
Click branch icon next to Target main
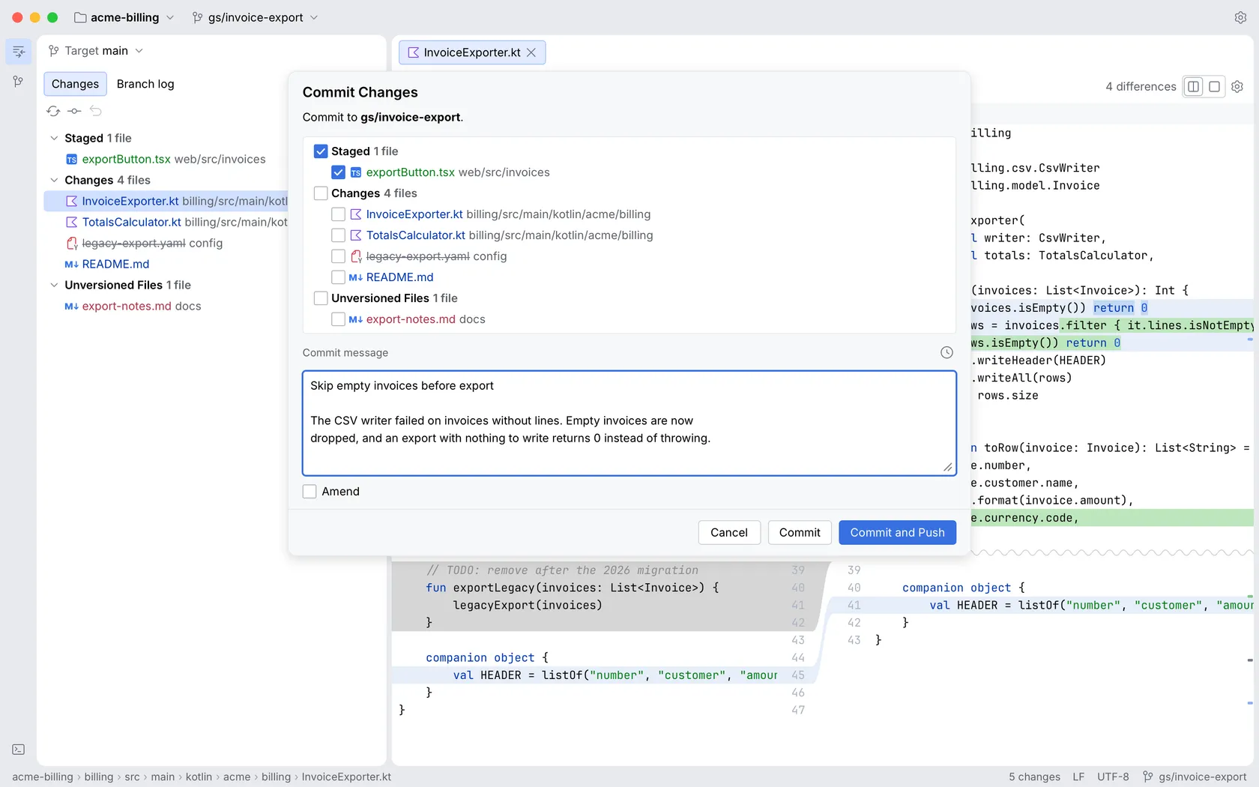tap(54, 51)
